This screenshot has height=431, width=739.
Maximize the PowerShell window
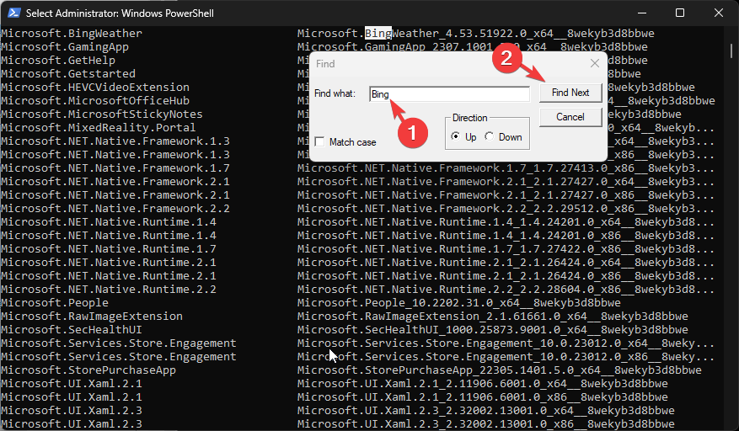click(680, 13)
